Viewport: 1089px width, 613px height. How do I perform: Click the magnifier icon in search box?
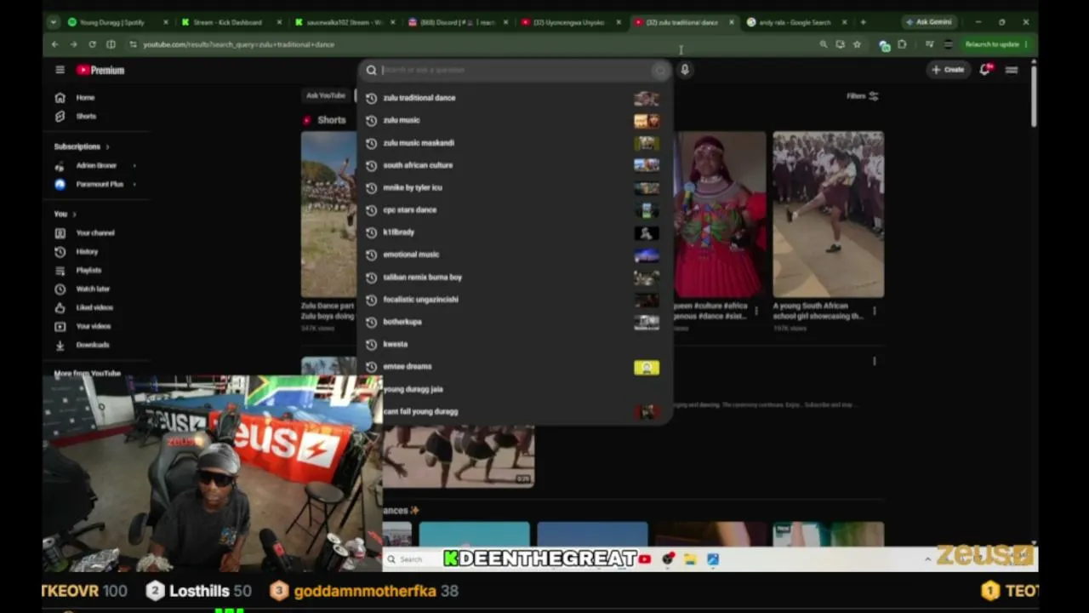[372, 71]
